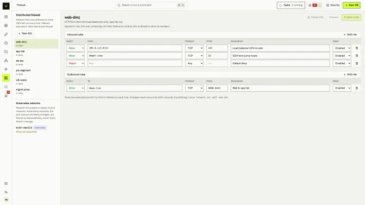Screen dimensions: 365x205
Task: Click the notifications bell icon
Action: point(310,5)
